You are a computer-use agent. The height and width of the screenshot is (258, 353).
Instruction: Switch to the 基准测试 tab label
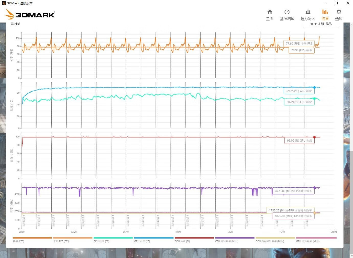coord(287,19)
